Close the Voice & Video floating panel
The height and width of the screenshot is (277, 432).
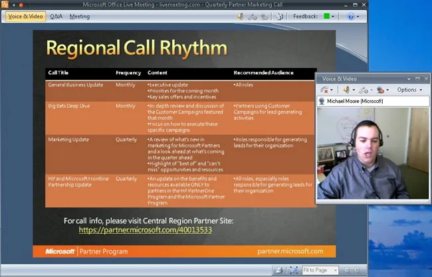pos(426,79)
